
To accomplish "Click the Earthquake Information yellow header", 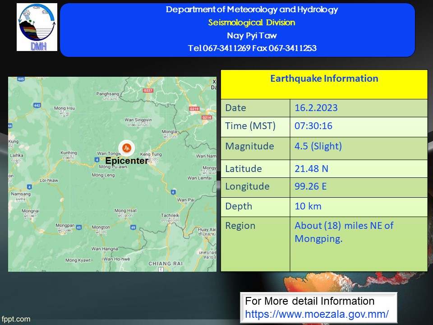I will point(324,79).
